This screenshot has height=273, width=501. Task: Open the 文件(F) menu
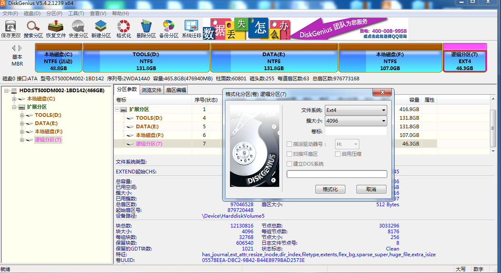tap(10, 14)
